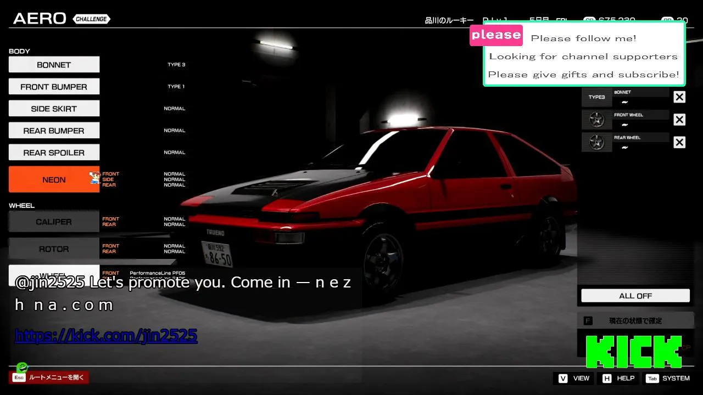Click the ROTOR 'REAR' sub-label
The height and width of the screenshot is (395, 703).
click(x=109, y=251)
